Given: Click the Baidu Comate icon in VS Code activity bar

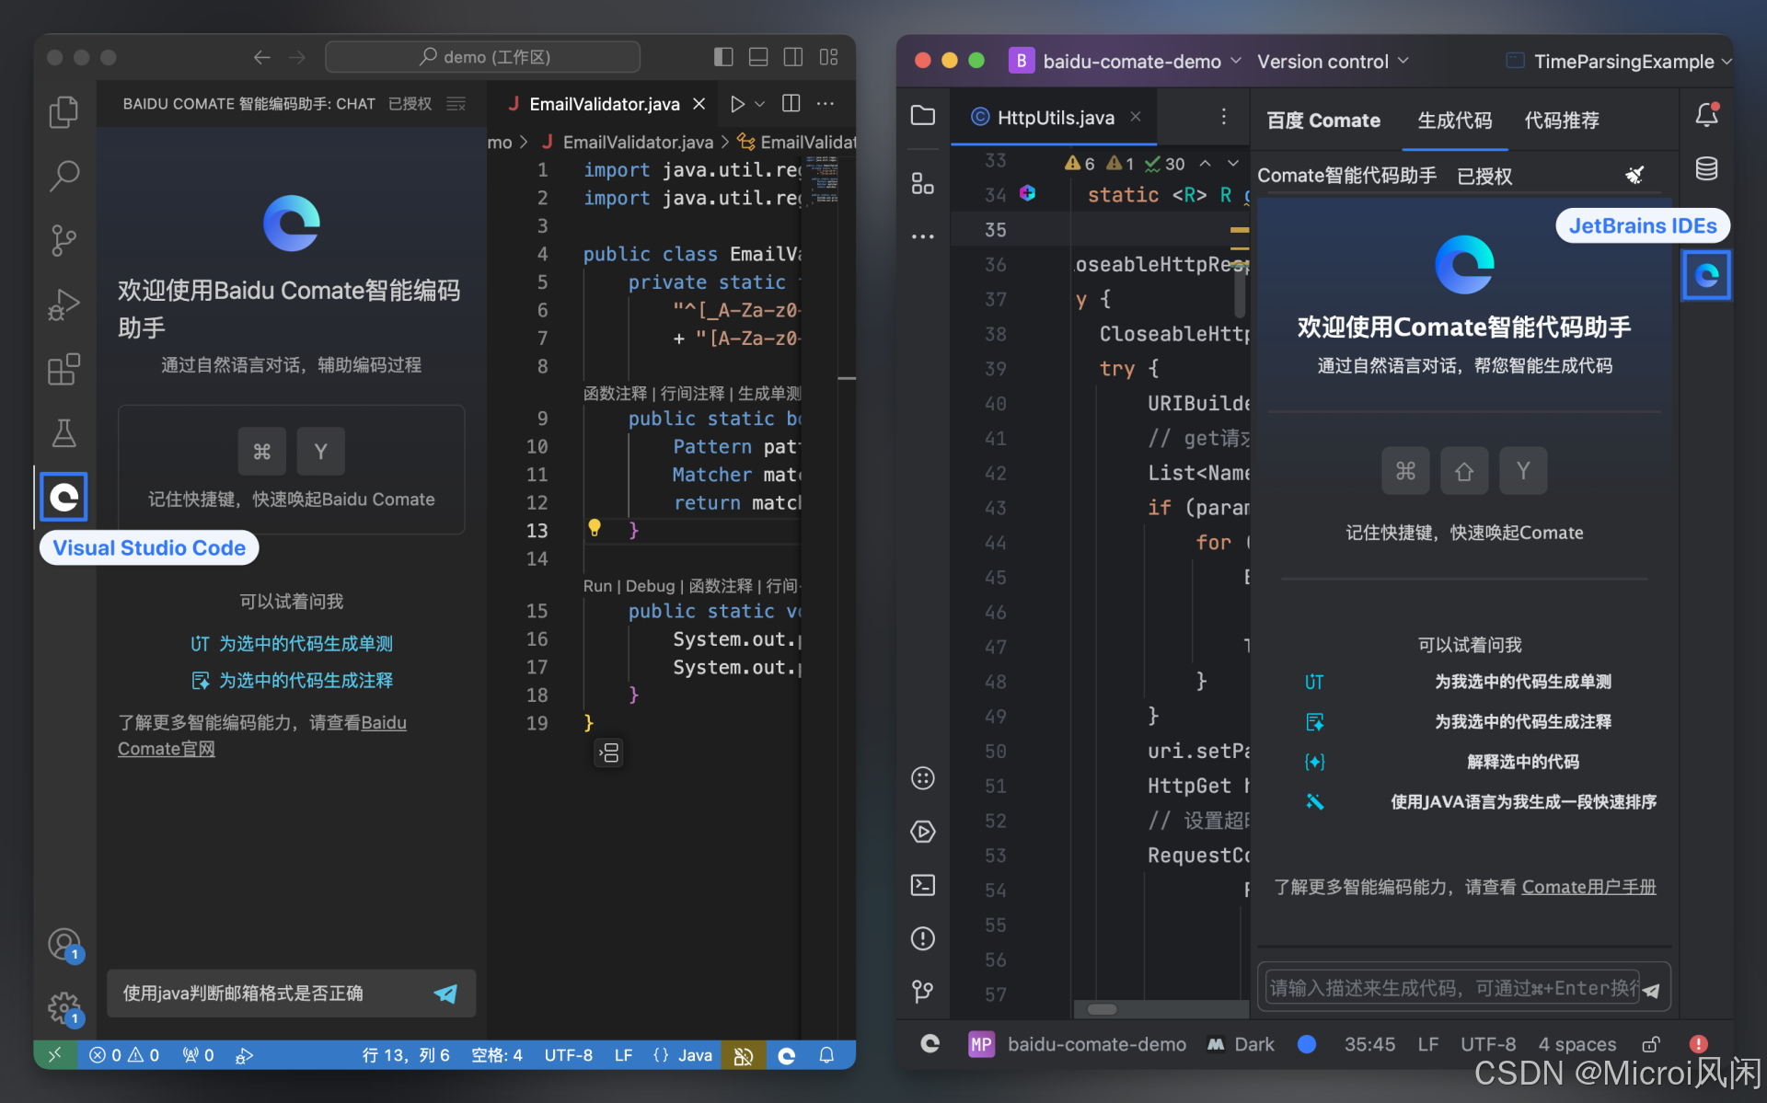Looking at the screenshot, I should click(x=64, y=498).
